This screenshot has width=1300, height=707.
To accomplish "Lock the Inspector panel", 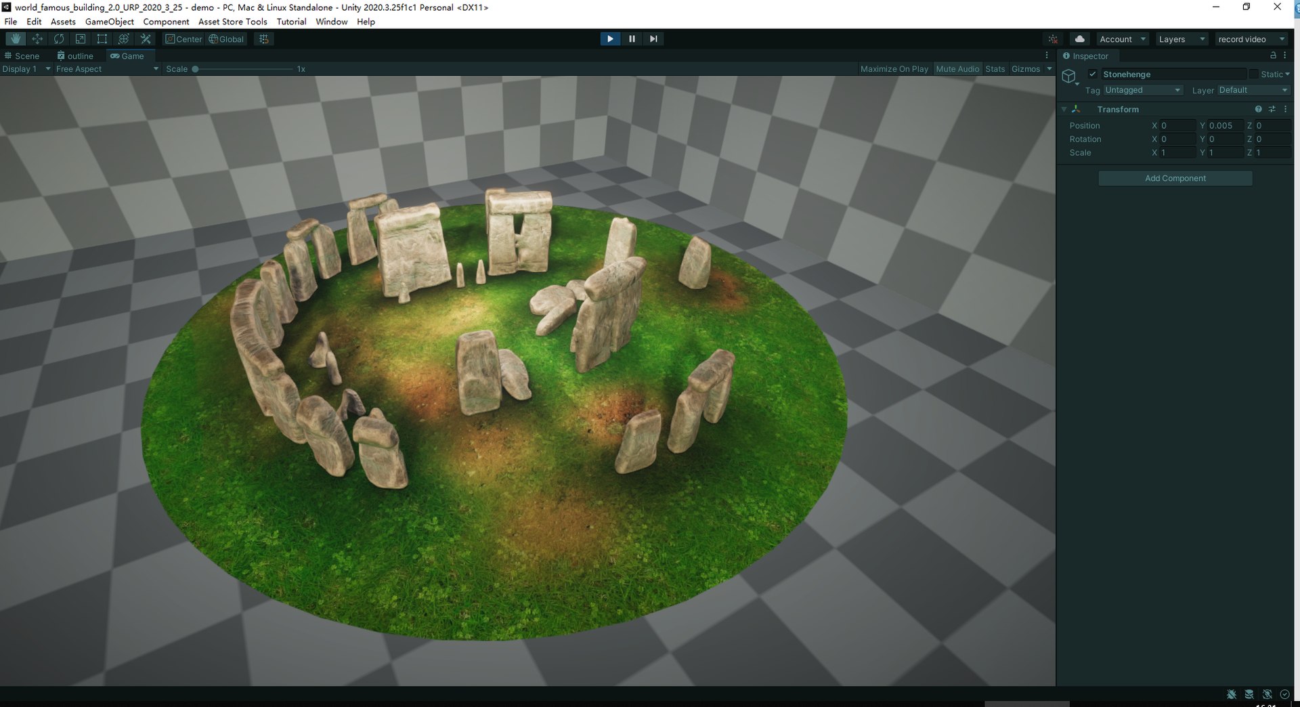I will [x=1273, y=56].
